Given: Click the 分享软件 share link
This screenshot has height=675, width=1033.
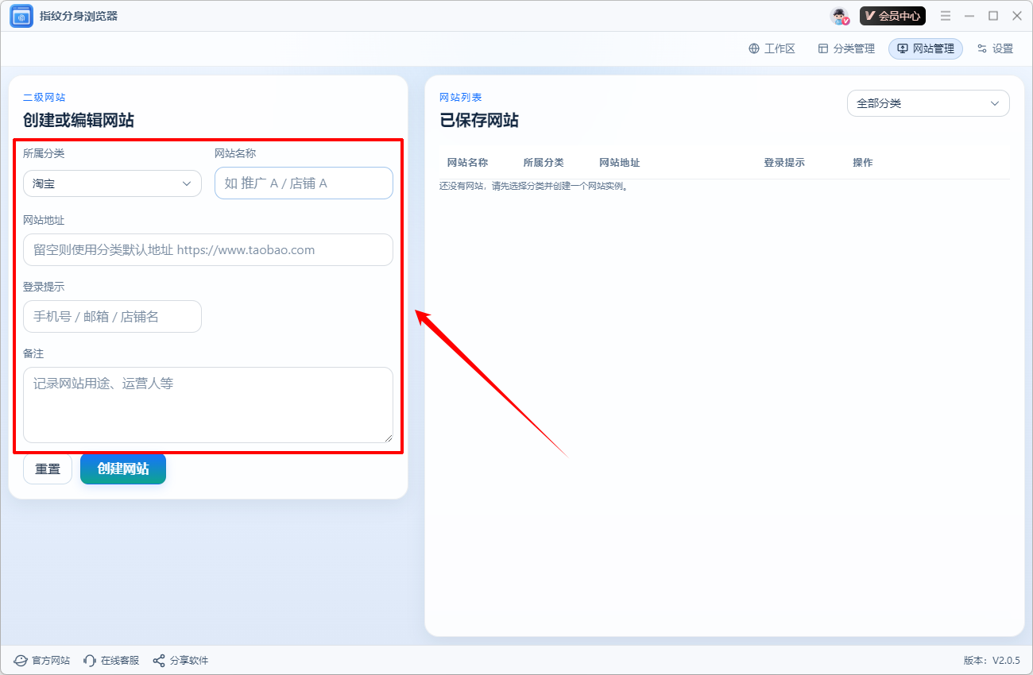Looking at the screenshot, I should [x=180, y=660].
